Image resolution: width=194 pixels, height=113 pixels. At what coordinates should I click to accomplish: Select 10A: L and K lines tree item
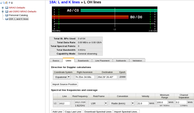click(x=18, y=19)
